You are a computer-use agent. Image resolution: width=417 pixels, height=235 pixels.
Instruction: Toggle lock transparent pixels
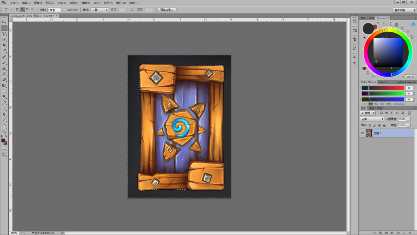(370, 125)
